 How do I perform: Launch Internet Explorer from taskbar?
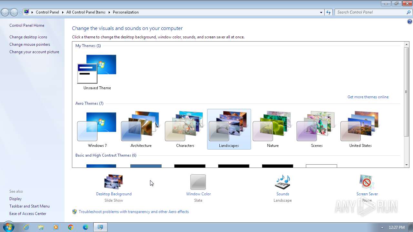(x=26, y=227)
